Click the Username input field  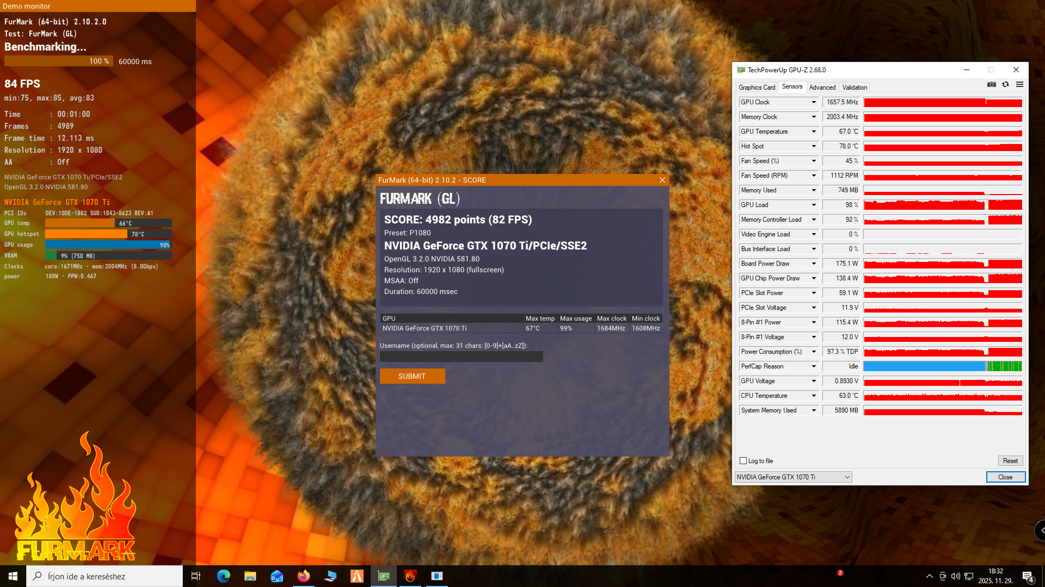click(x=461, y=357)
